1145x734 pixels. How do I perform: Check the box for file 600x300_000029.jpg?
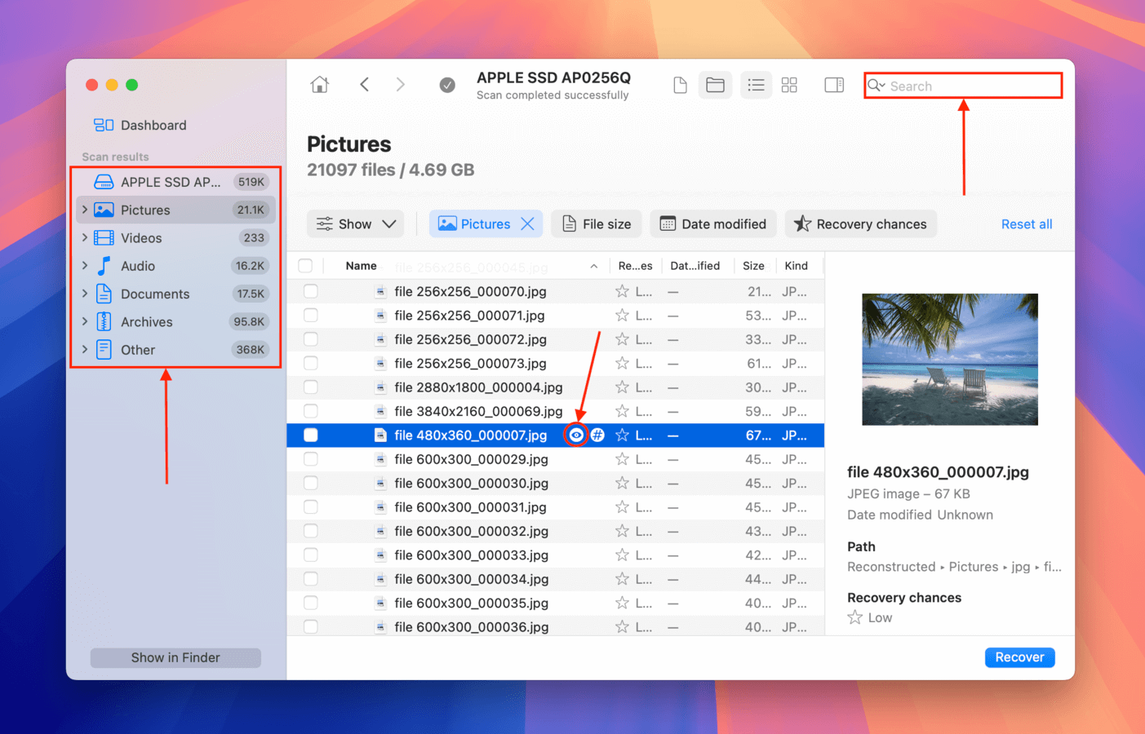[311, 459]
